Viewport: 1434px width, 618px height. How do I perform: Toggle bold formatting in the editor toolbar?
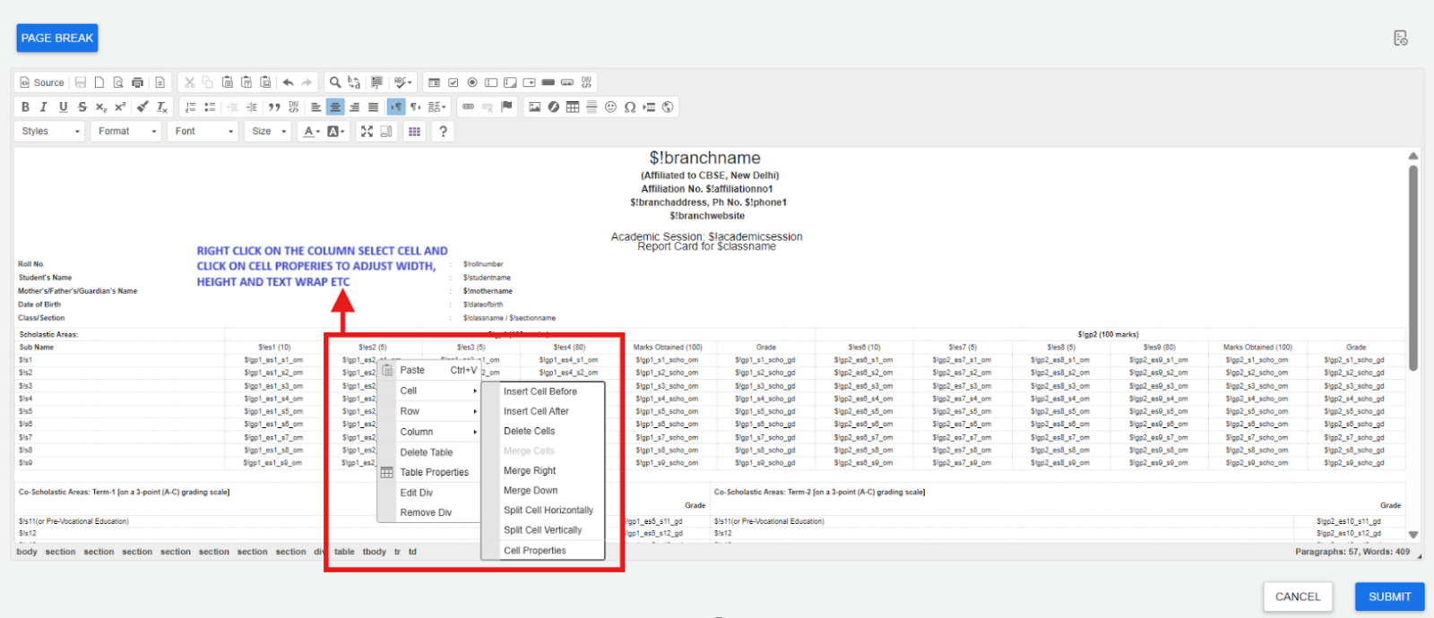coord(25,107)
